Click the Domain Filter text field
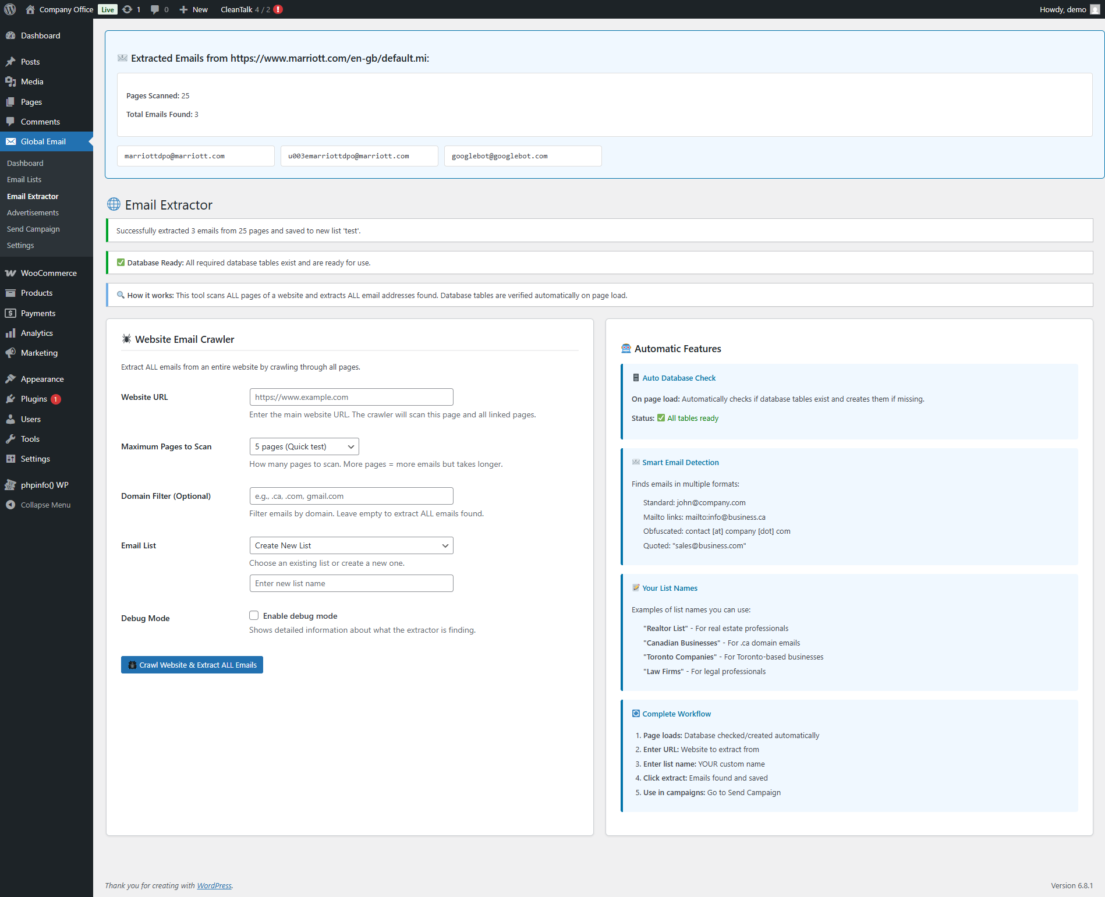The height and width of the screenshot is (897, 1105). pos(351,496)
